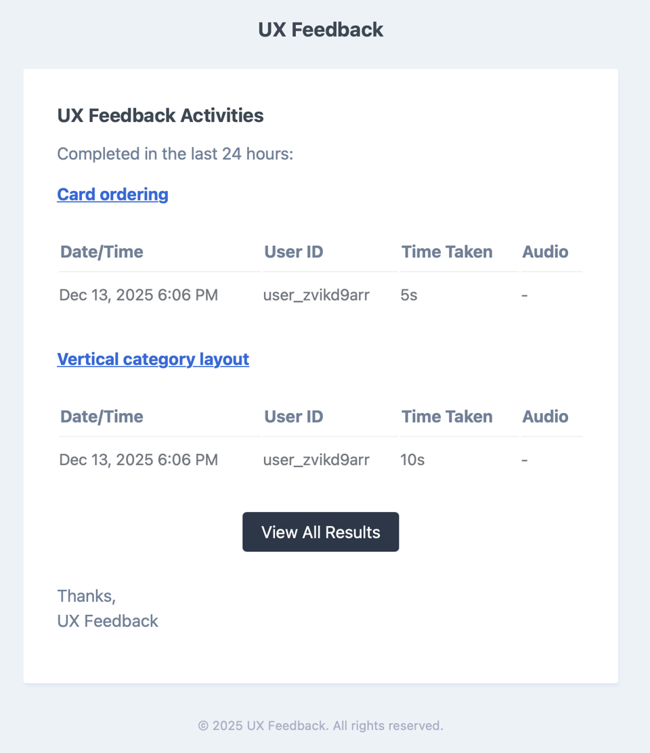Select the Audio header in Vertical category table

[x=545, y=416]
